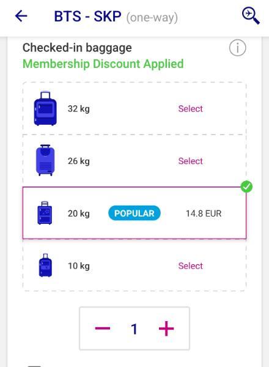The image size is (269, 367).
Task: Click the baggage quantity value 1
Action: (x=134, y=329)
